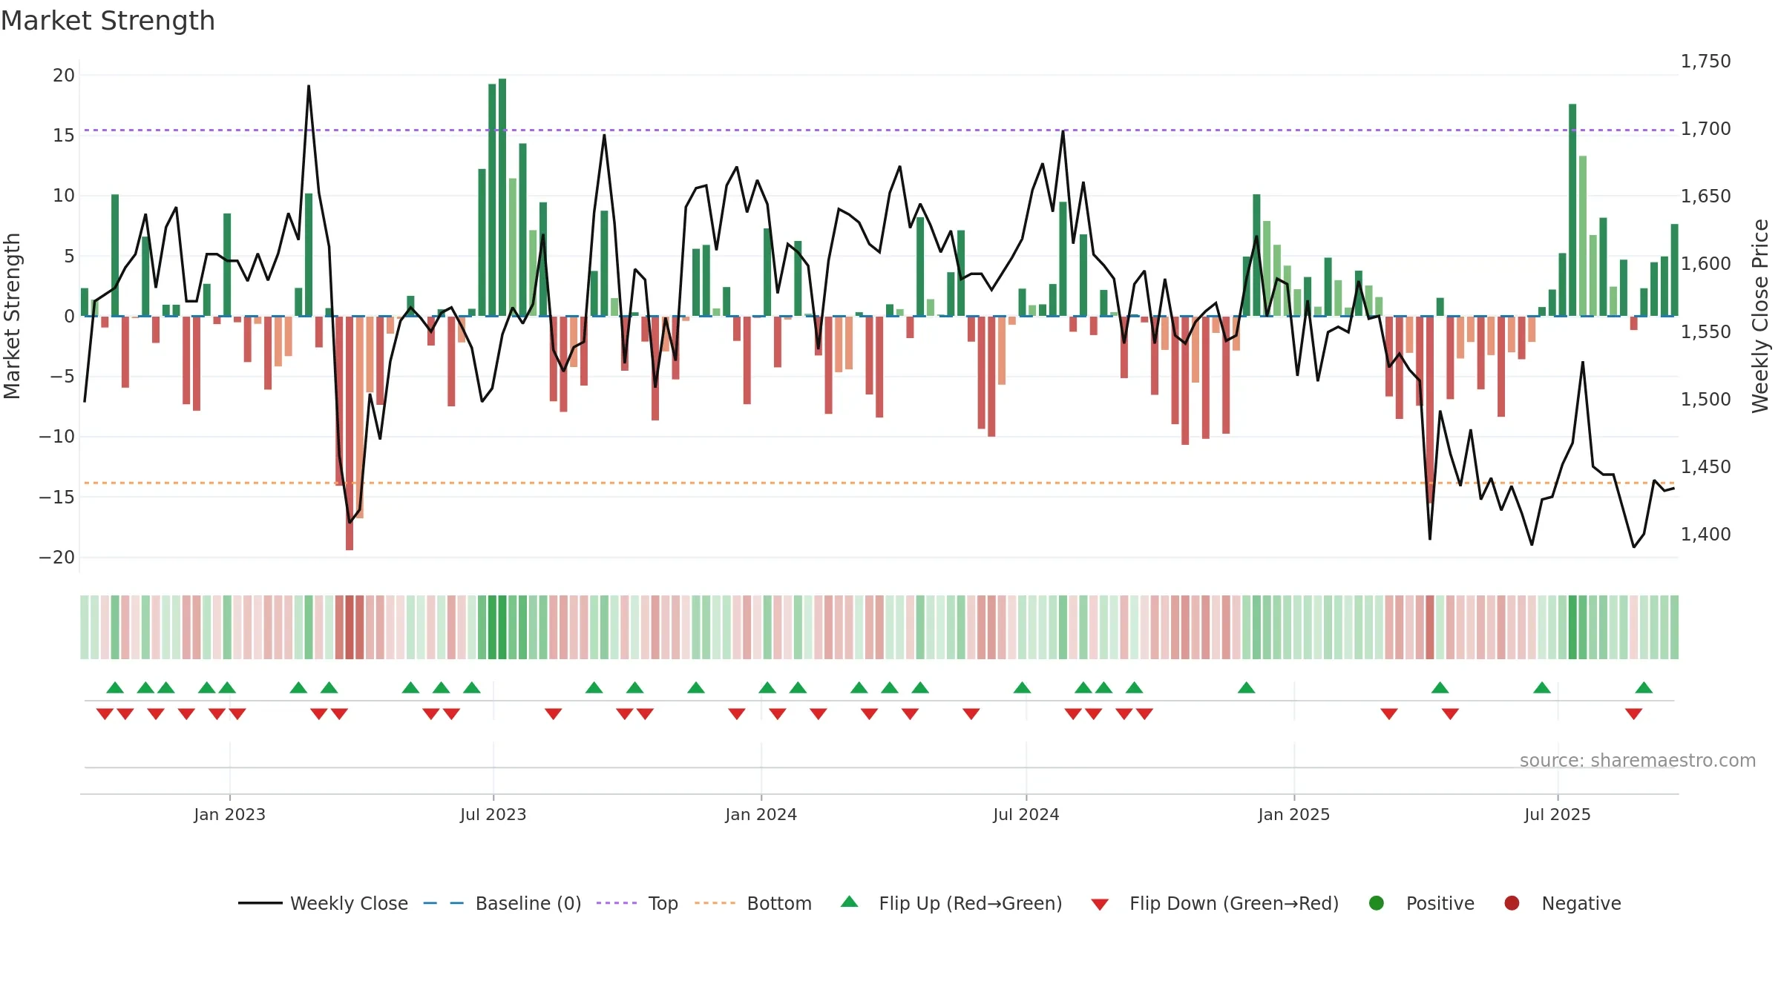Click the −20 strength axis tick
Viewport: 1781px width, 1001px height.
[57, 558]
